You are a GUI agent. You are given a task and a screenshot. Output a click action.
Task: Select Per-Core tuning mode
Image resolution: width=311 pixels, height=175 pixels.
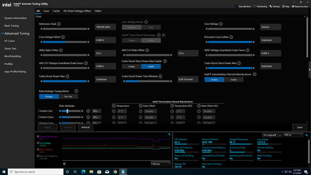click(68, 96)
